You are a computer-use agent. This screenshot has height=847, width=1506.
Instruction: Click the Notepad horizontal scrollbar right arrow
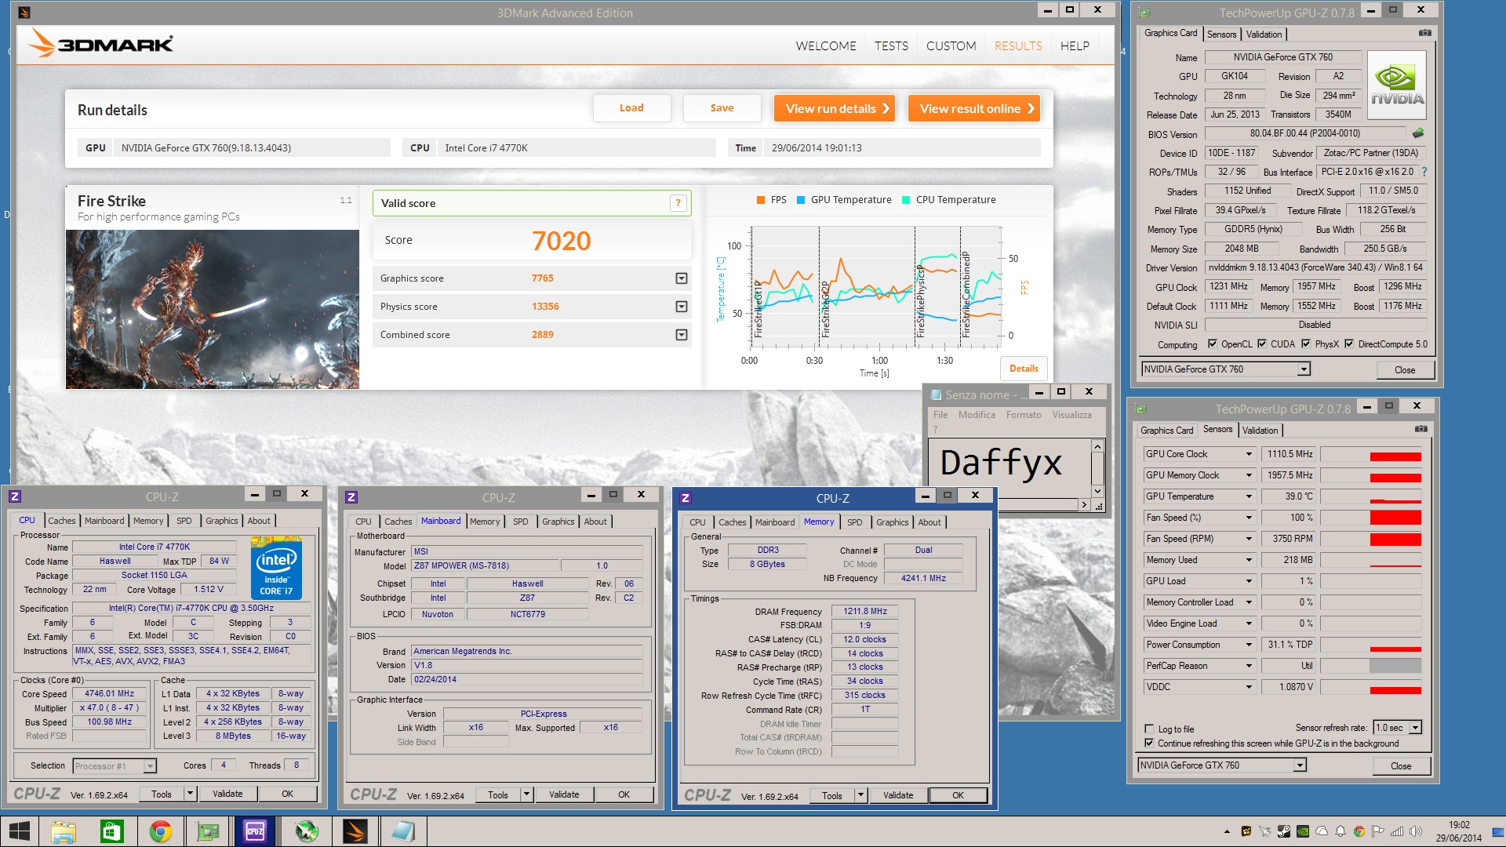(1085, 505)
